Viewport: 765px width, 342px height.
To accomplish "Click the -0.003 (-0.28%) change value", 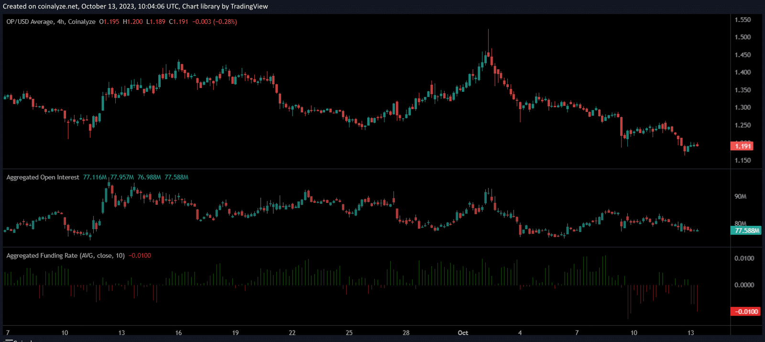I will pos(215,22).
